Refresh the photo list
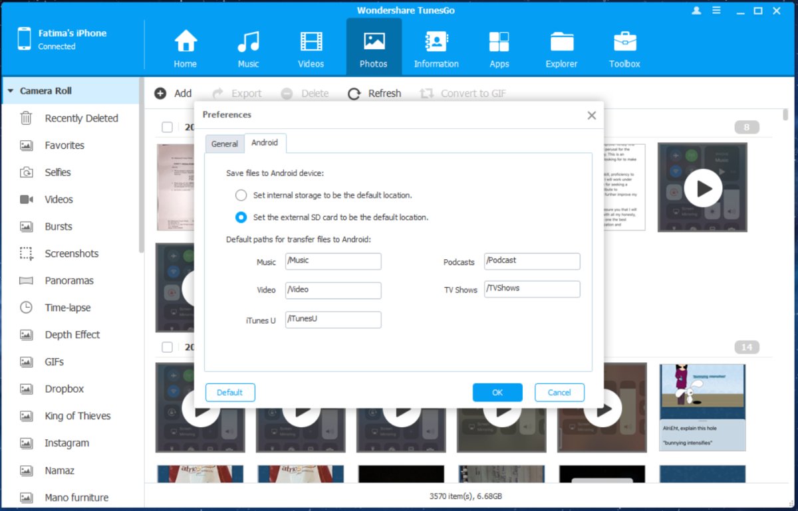 click(x=375, y=94)
